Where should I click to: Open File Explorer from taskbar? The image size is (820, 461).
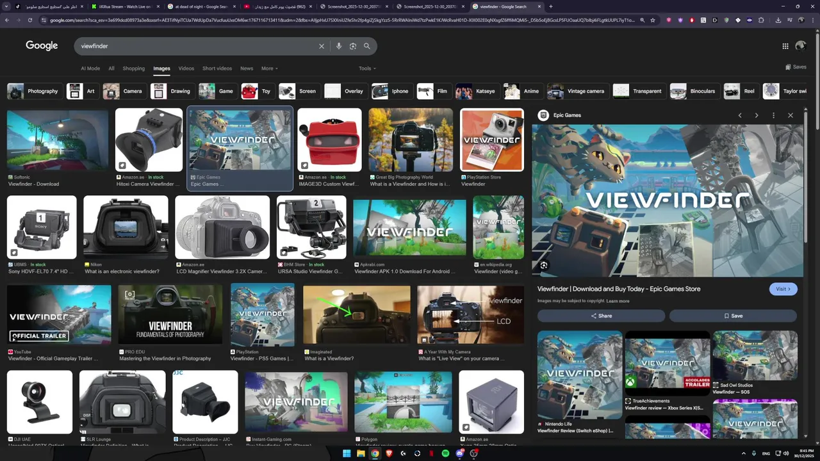(361, 453)
